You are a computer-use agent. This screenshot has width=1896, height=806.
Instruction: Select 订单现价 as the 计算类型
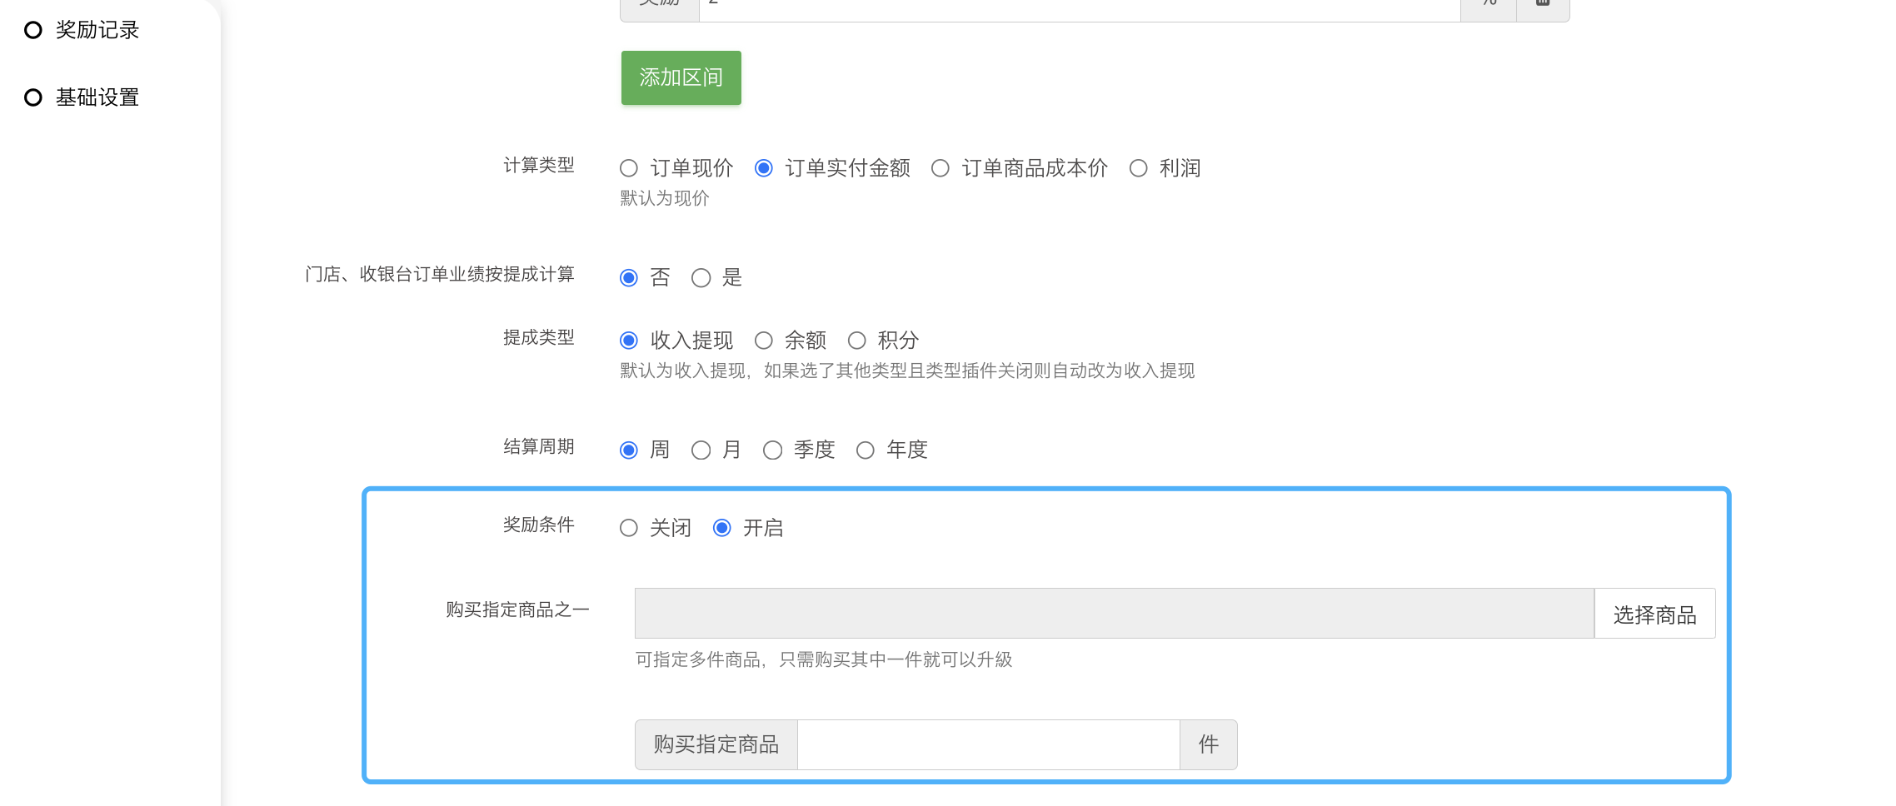(x=629, y=169)
